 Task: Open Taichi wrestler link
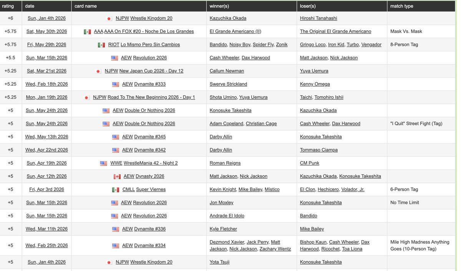(x=306, y=97)
